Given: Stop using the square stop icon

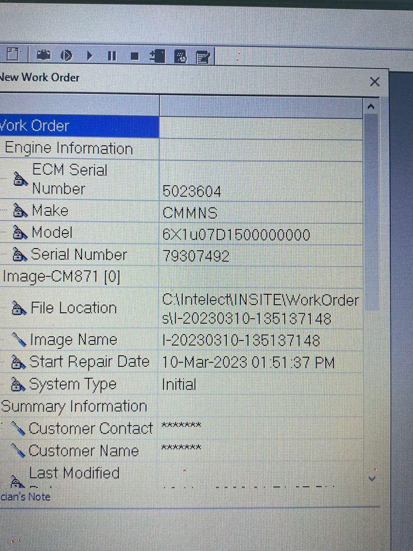Looking at the screenshot, I should pos(134,56).
